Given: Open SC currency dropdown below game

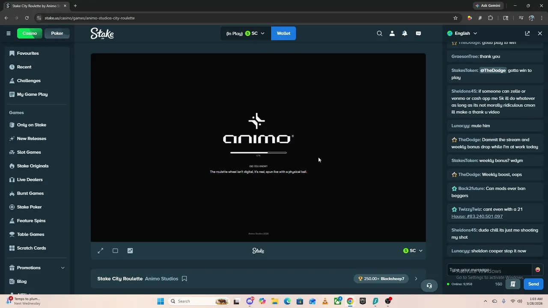Looking at the screenshot, I should [x=413, y=251].
